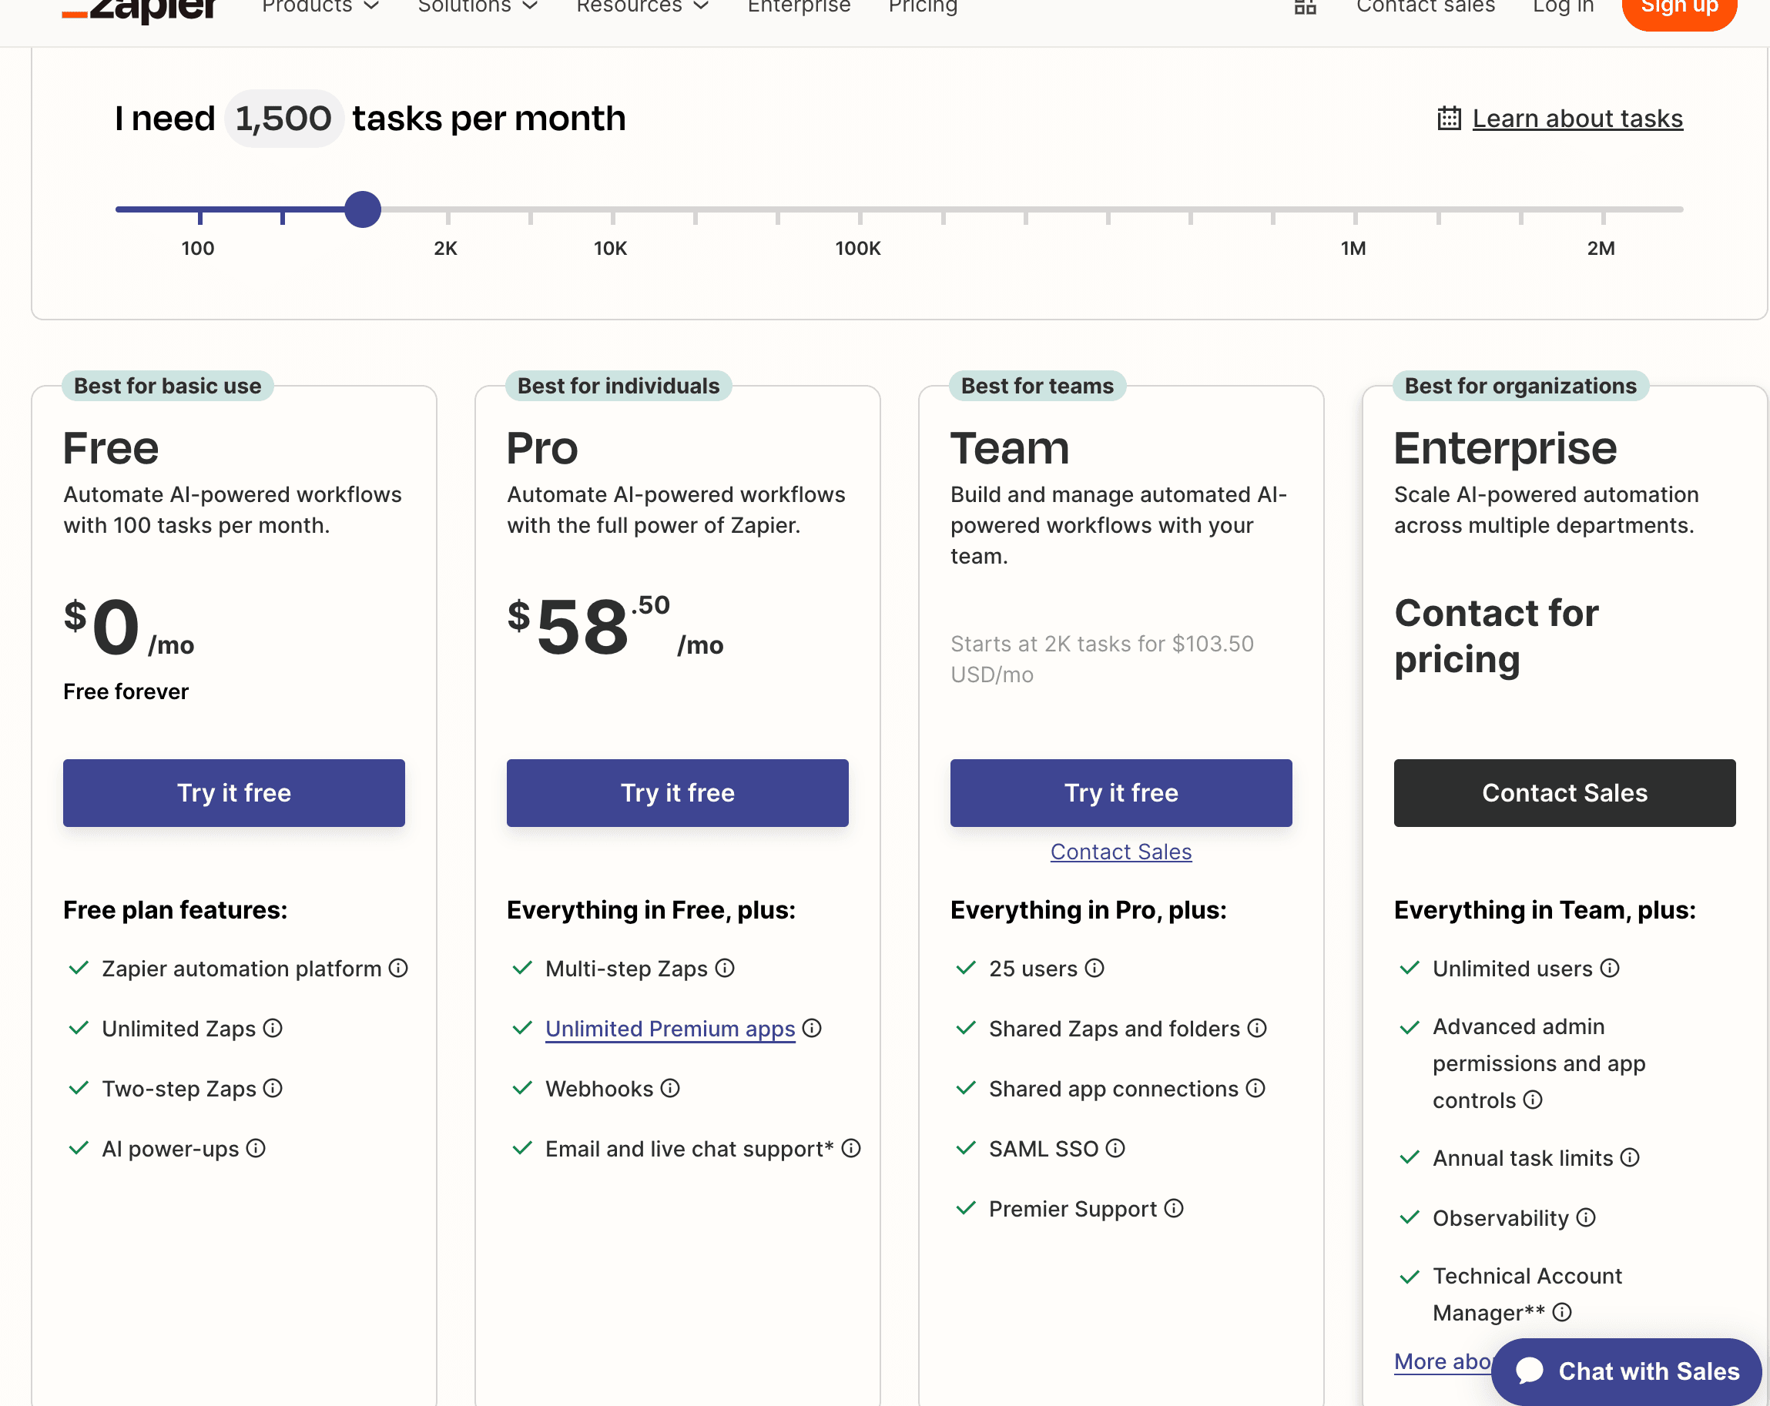Expand the Products dropdown menu
1770x1406 pixels.
click(320, 7)
